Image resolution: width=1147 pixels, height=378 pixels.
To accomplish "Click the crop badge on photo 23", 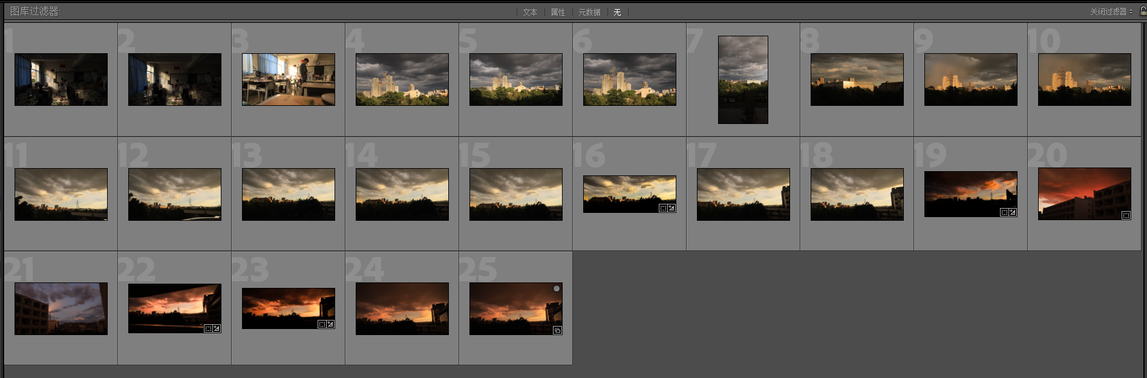I will [x=322, y=324].
